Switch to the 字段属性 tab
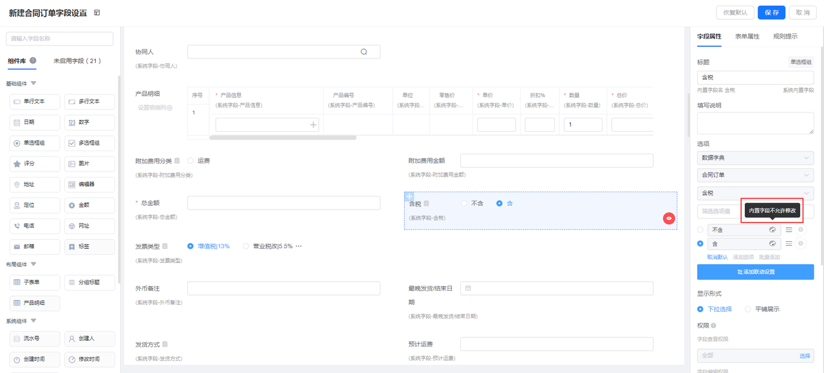Viewport: 824px width, 373px height. 709,37
